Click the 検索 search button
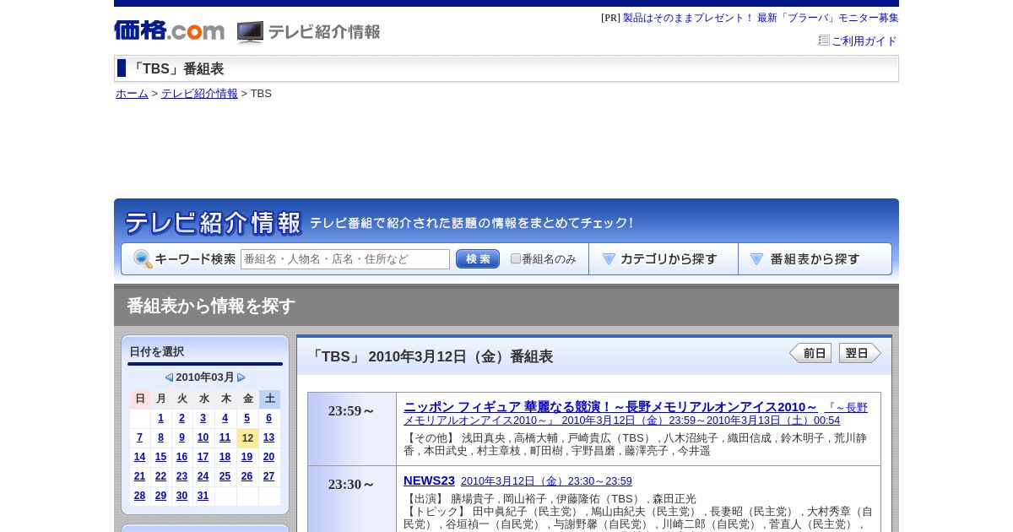 pos(478,259)
